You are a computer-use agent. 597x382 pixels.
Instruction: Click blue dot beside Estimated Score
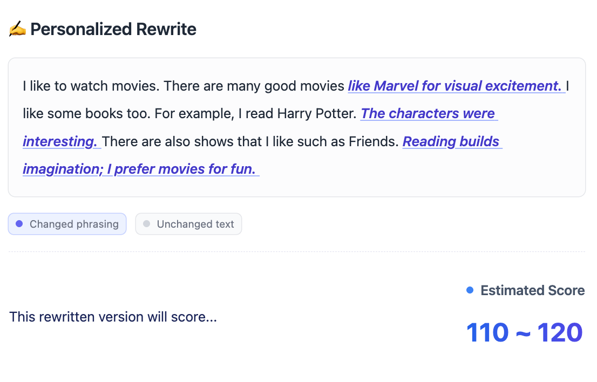tap(470, 290)
